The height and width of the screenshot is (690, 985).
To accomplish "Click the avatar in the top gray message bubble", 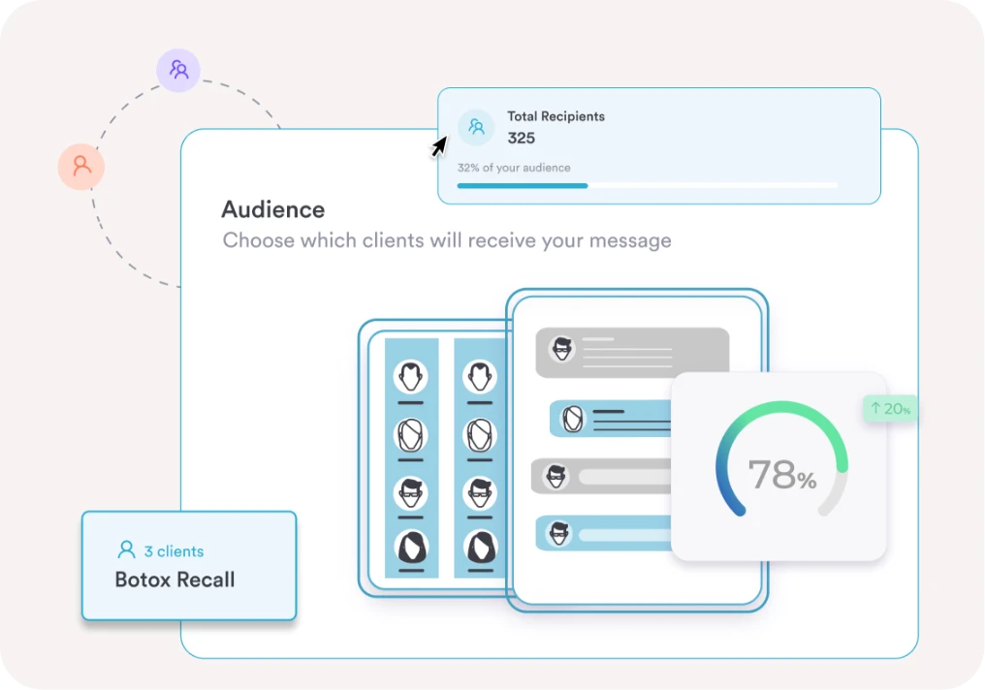I will tap(560, 349).
